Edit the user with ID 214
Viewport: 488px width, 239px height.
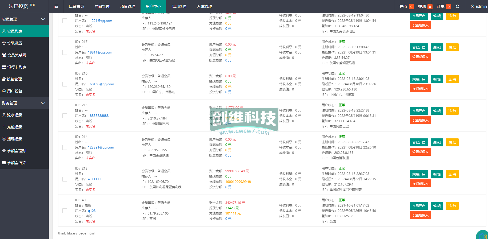coord(437,143)
